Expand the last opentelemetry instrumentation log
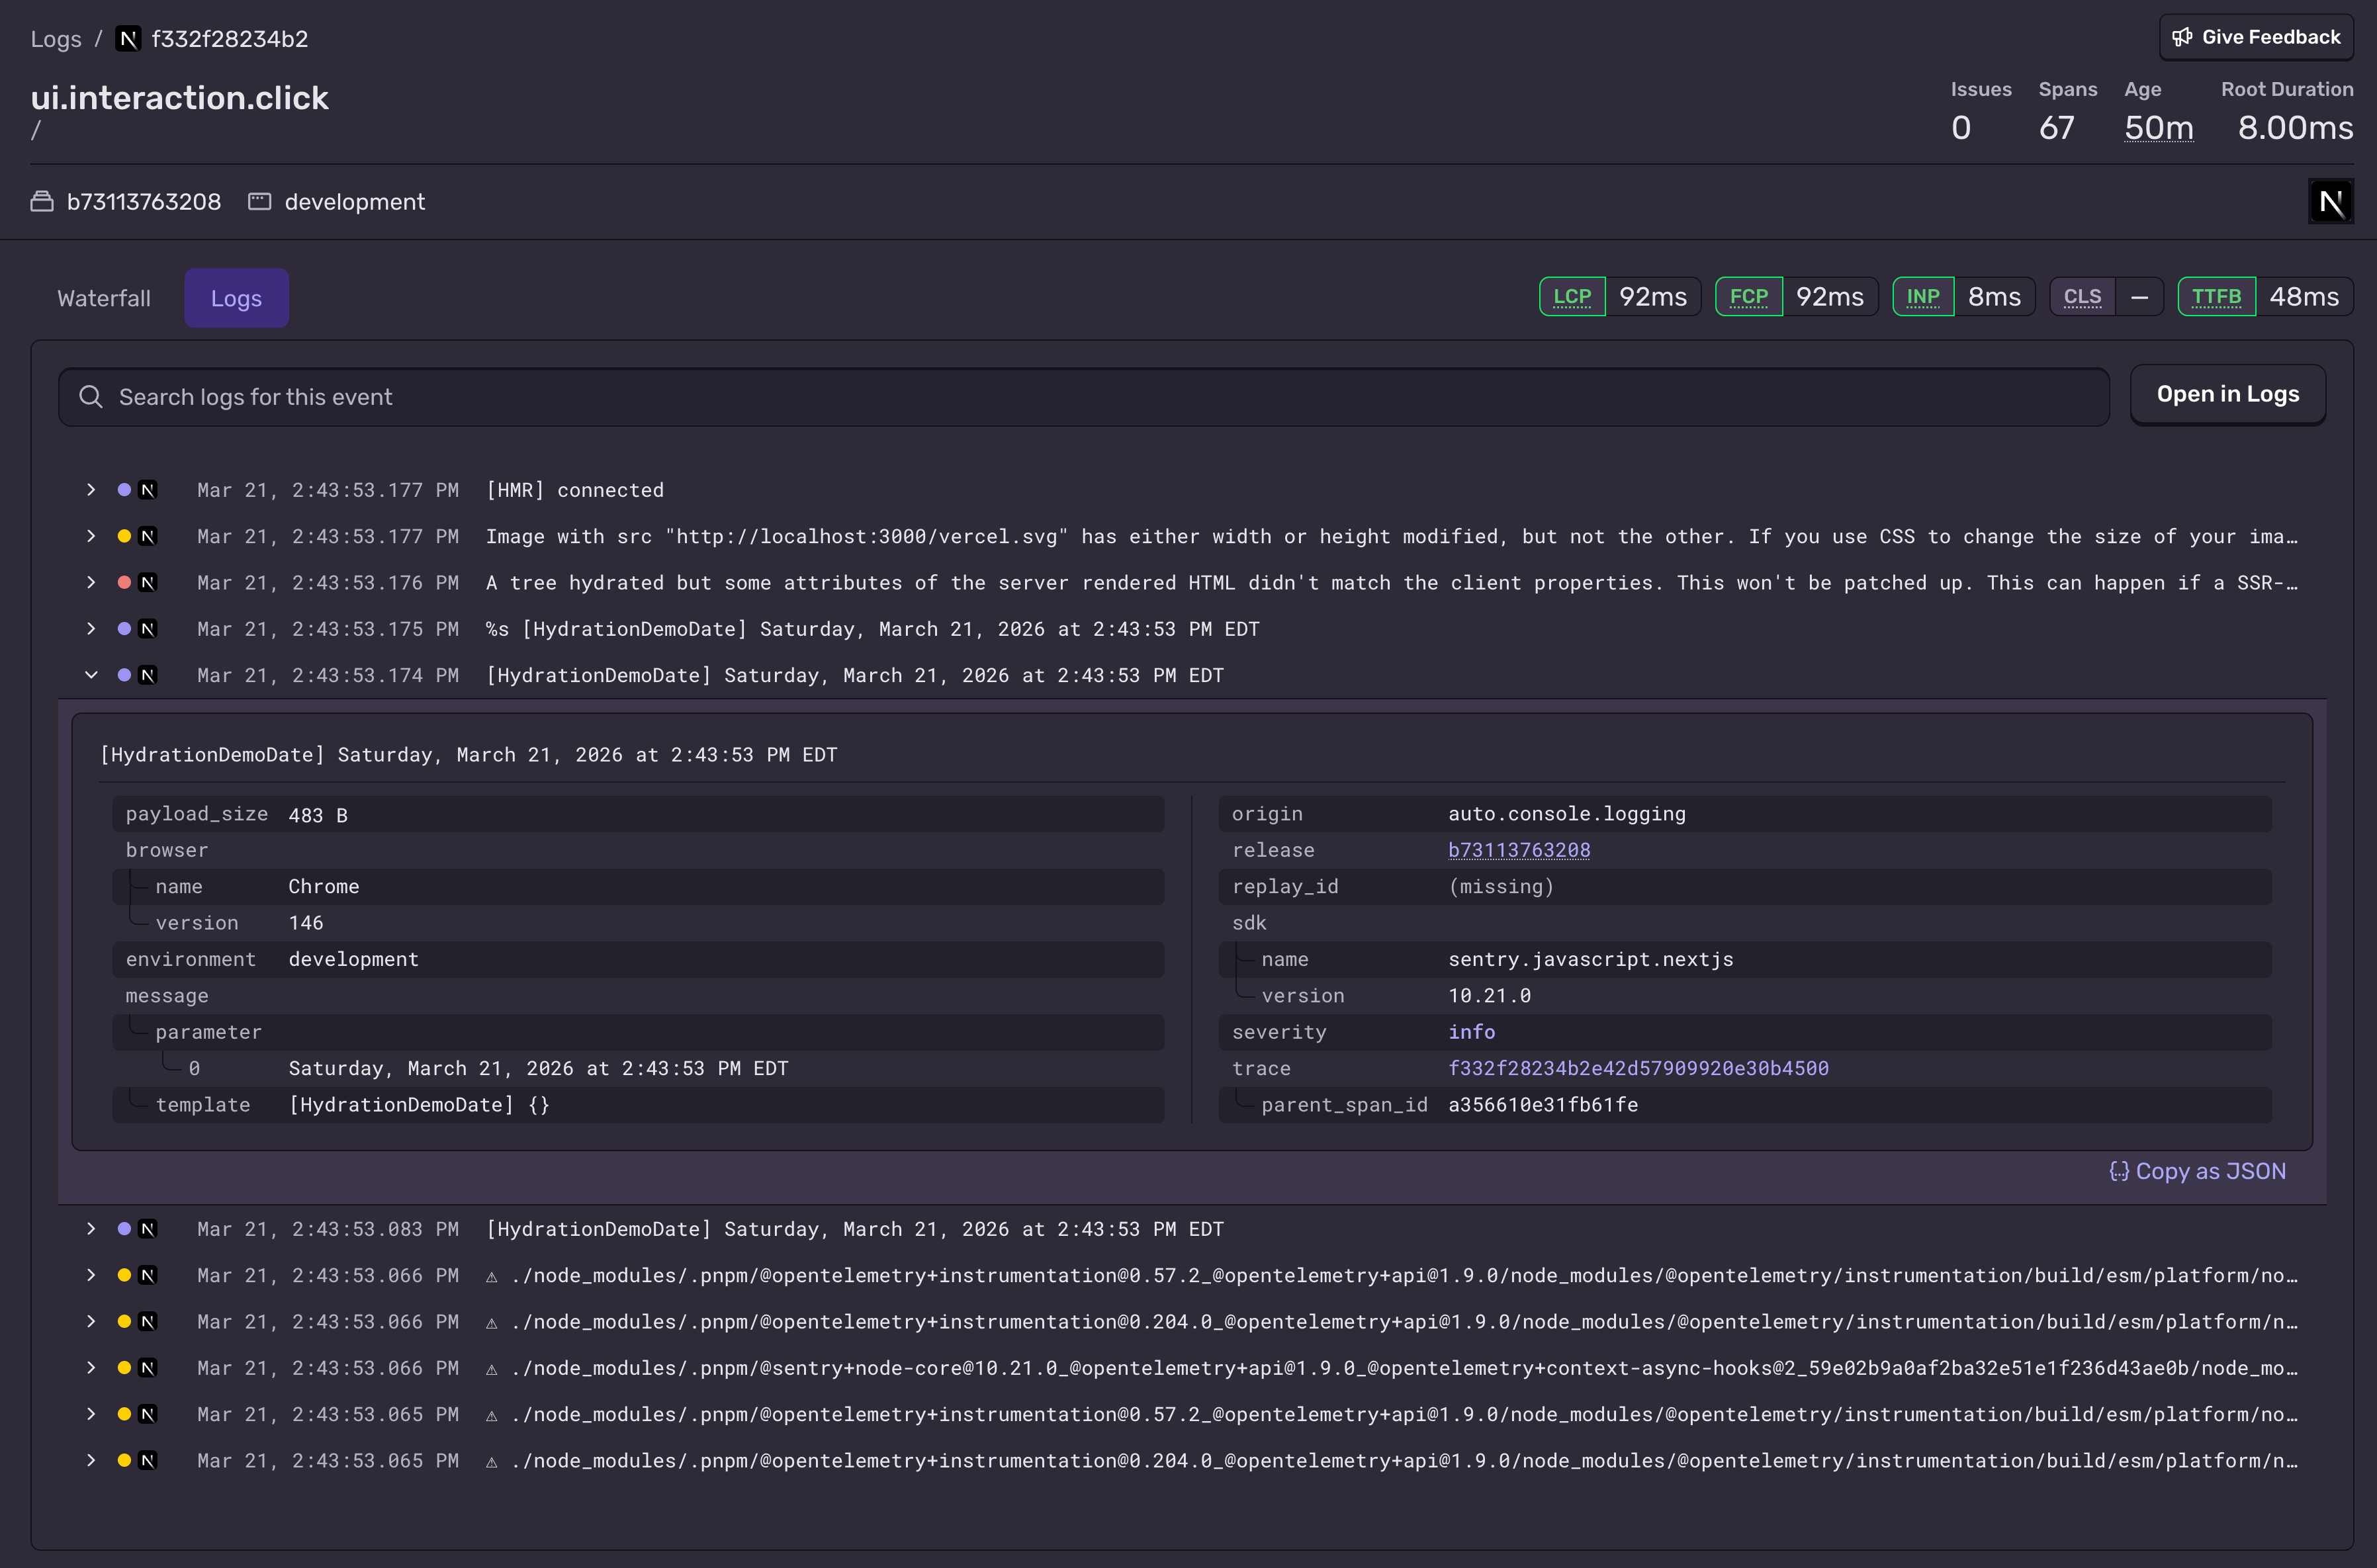The image size is (2377, 1568). click(x=91, y=1460)
